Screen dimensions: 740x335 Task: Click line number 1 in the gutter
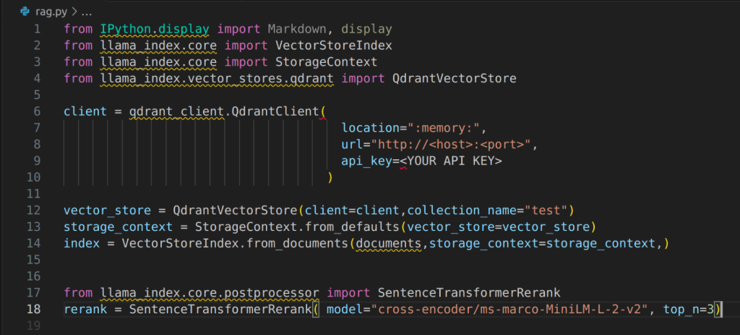coord(37,29)
